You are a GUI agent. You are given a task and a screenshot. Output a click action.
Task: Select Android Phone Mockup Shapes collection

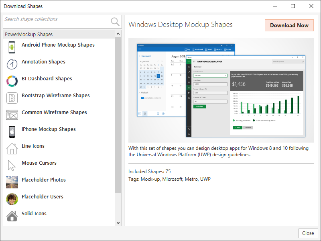59,47
